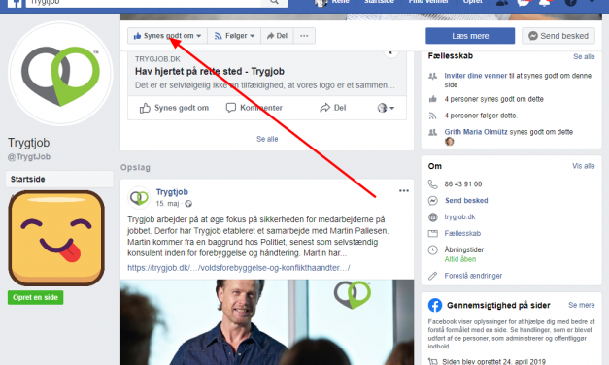Open the yellow emoji sticker image

[x=56, y=238]
